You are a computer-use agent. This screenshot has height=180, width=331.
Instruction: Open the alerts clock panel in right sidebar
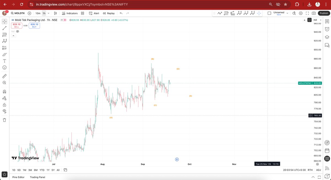click(x=327, y=29)
